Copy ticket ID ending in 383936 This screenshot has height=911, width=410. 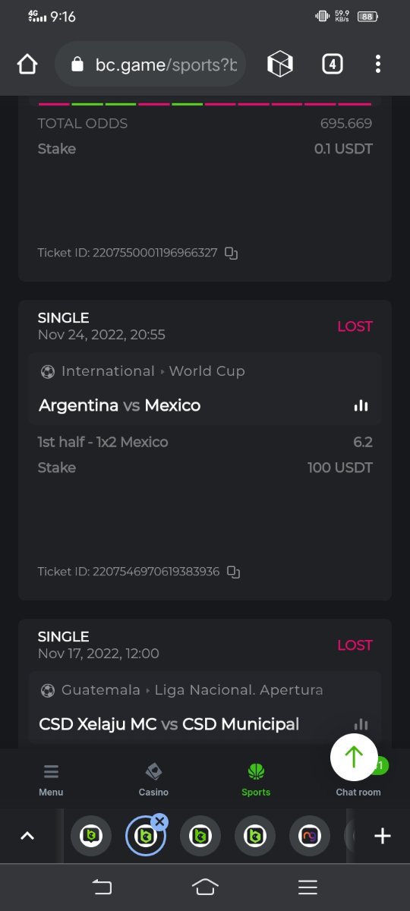tap(234, 572)
